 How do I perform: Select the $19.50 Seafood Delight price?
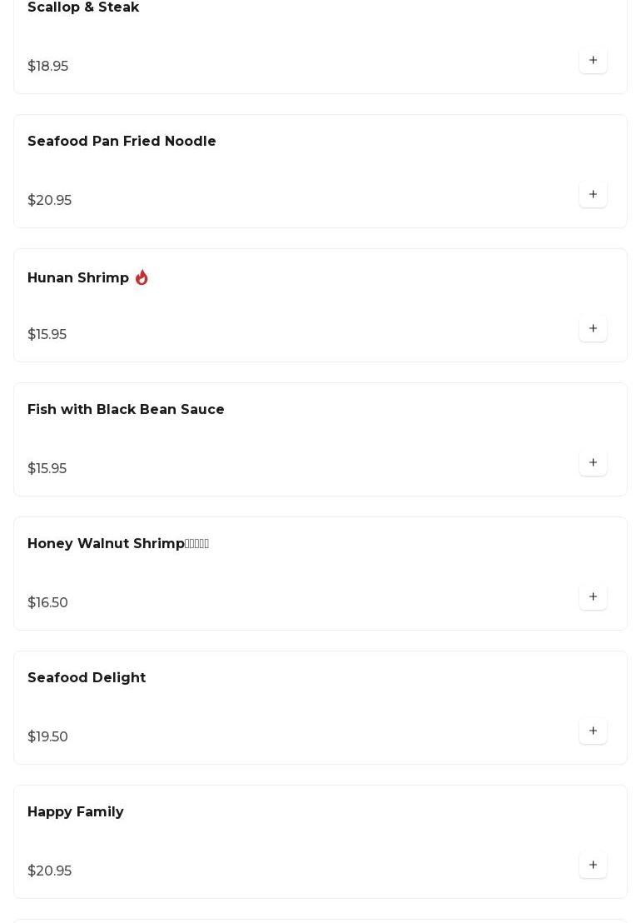tap(48, 737)
